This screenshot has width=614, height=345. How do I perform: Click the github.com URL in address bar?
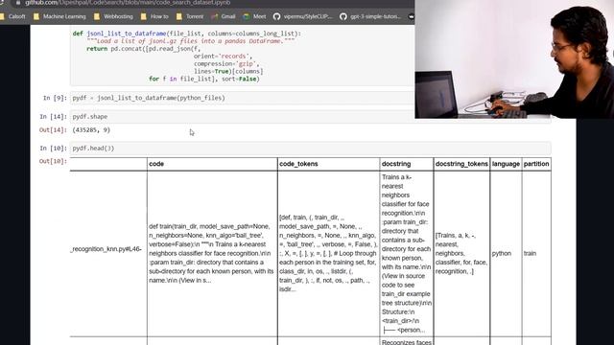click(x=128, y=3)
